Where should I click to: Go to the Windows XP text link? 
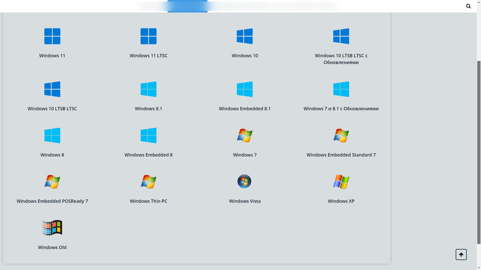pyautogui.click(x=341, y=201)
